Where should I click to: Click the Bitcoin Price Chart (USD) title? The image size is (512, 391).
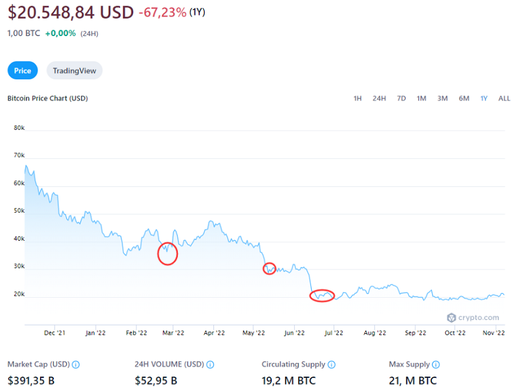click(x=48, y=98)
